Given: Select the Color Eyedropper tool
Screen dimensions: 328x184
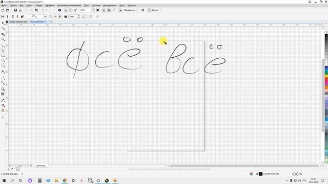Looking at the screenshot, I should click(x=3, y=100).
